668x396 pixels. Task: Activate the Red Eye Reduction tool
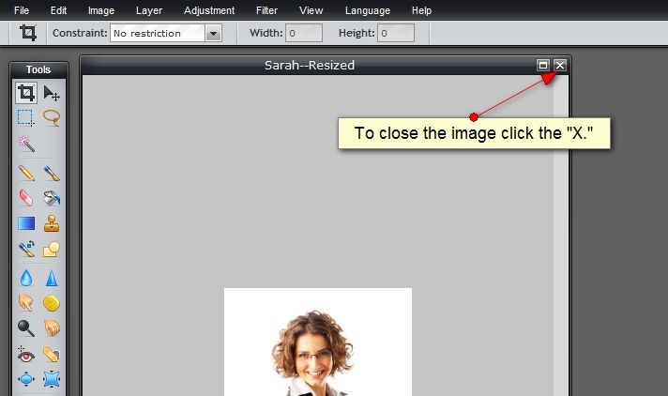pos(25,355)
